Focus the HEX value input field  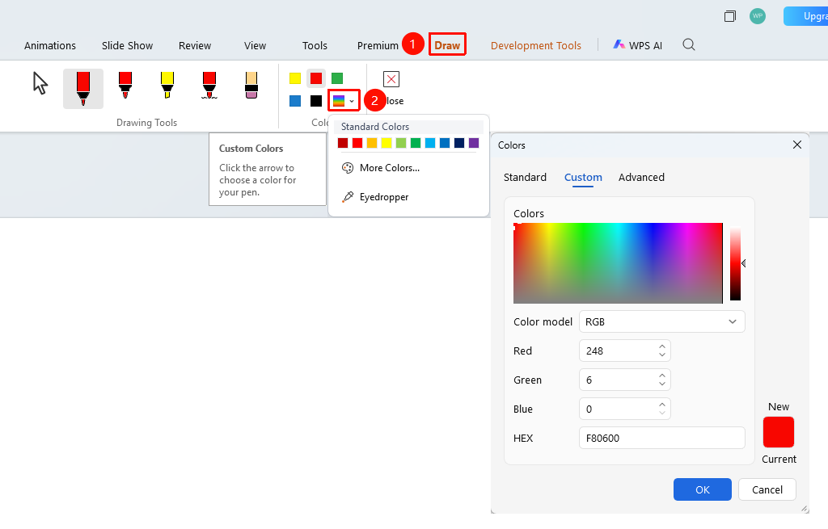point(662,438)
